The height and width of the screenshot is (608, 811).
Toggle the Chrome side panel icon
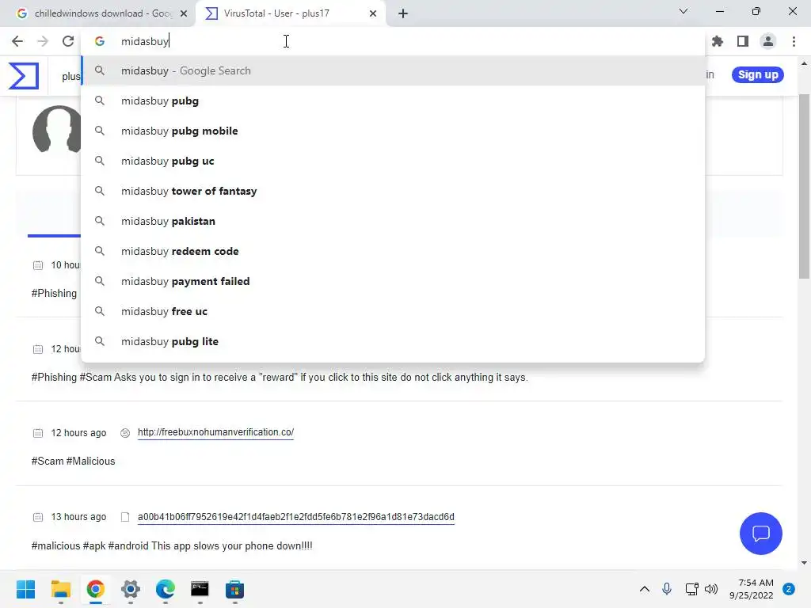tap(743, 41)
